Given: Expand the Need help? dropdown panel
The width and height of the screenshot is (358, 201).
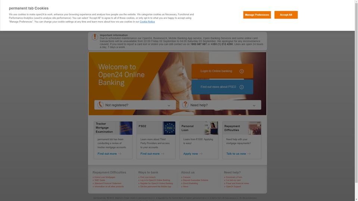Looking at the screenshot, I should point(220,105).
